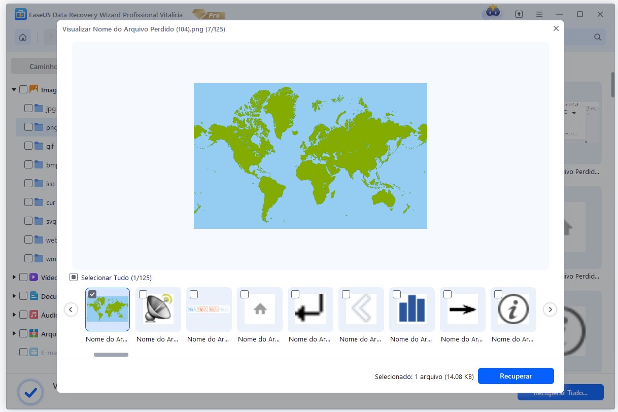Select the cur folder icon

[x=39, y=202]
